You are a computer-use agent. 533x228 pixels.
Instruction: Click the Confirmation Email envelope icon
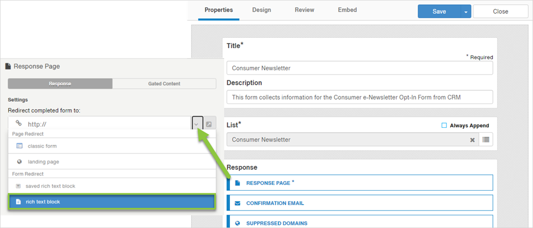click(x=237, y=203)
